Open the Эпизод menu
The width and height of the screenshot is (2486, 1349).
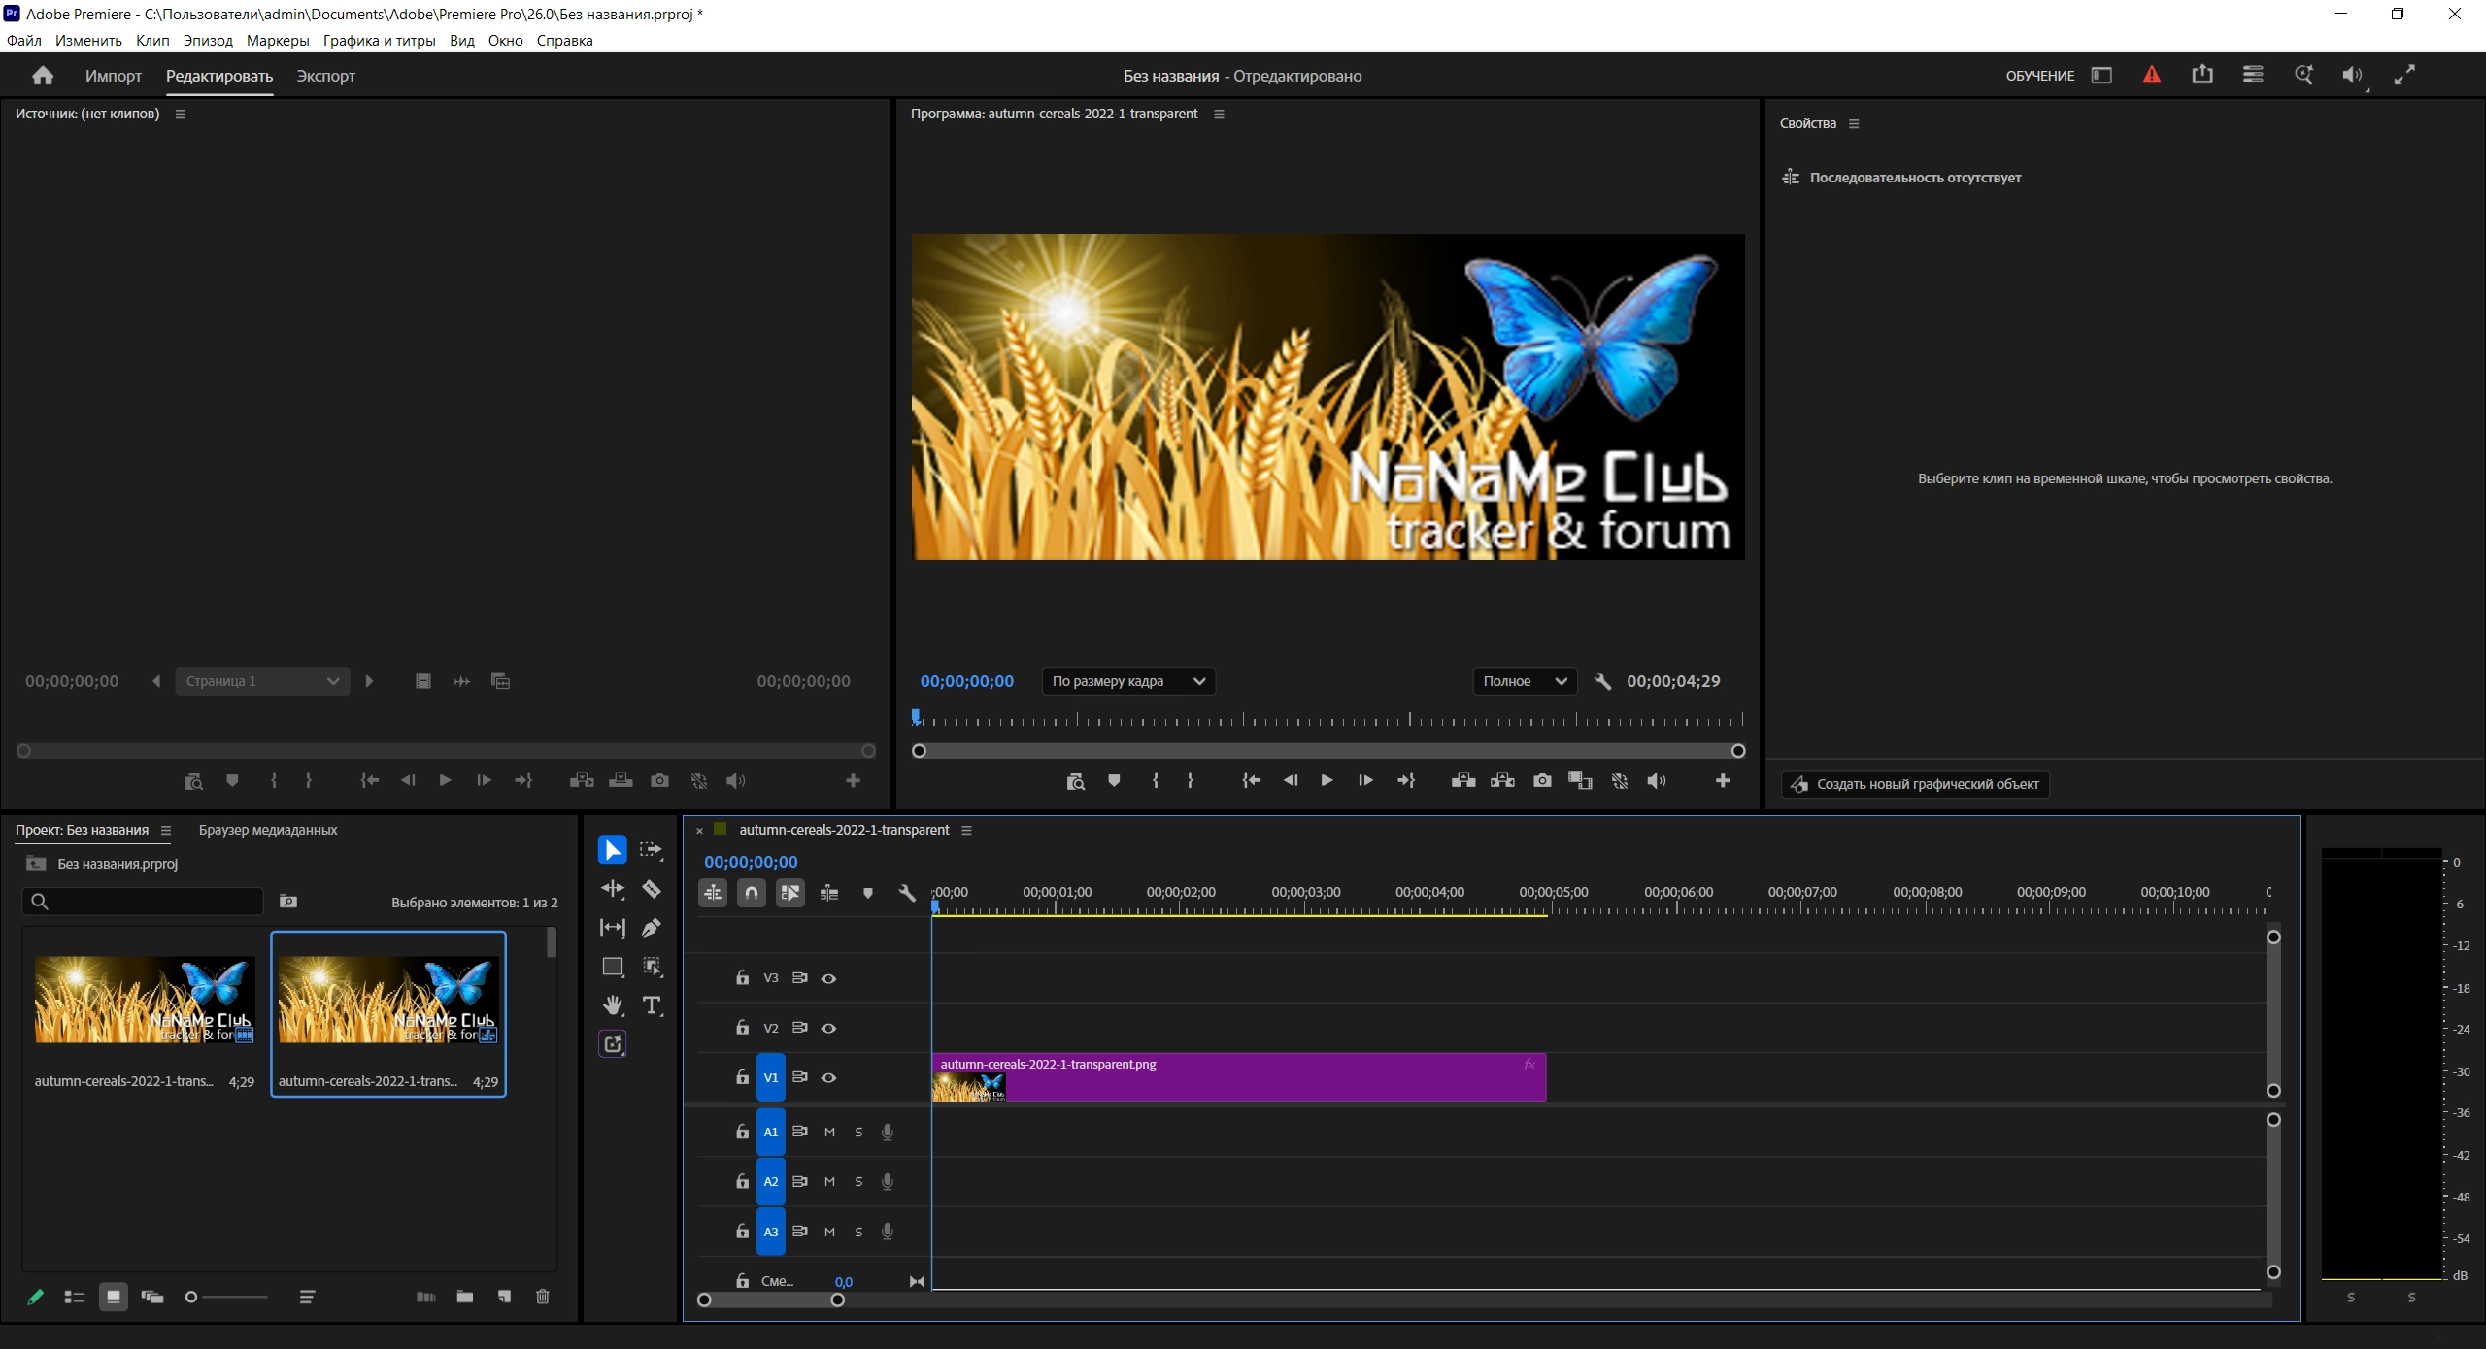[208, 41]
